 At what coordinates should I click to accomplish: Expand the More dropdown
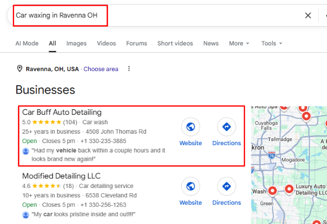click(x=239, y=43)
